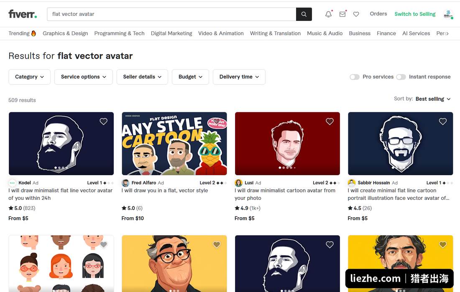The width and height of the screenshot is (460, 292).
Task: Favorite the Kodel gig with heart
Action: click(x=104, y=121)
